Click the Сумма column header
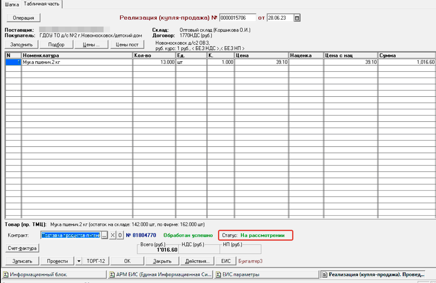The width and height of the screenshot is (436, 283). (x=407, y=55)
